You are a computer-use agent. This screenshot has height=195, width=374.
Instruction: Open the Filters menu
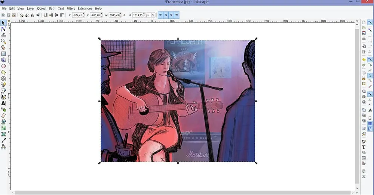tap(71, 8)
